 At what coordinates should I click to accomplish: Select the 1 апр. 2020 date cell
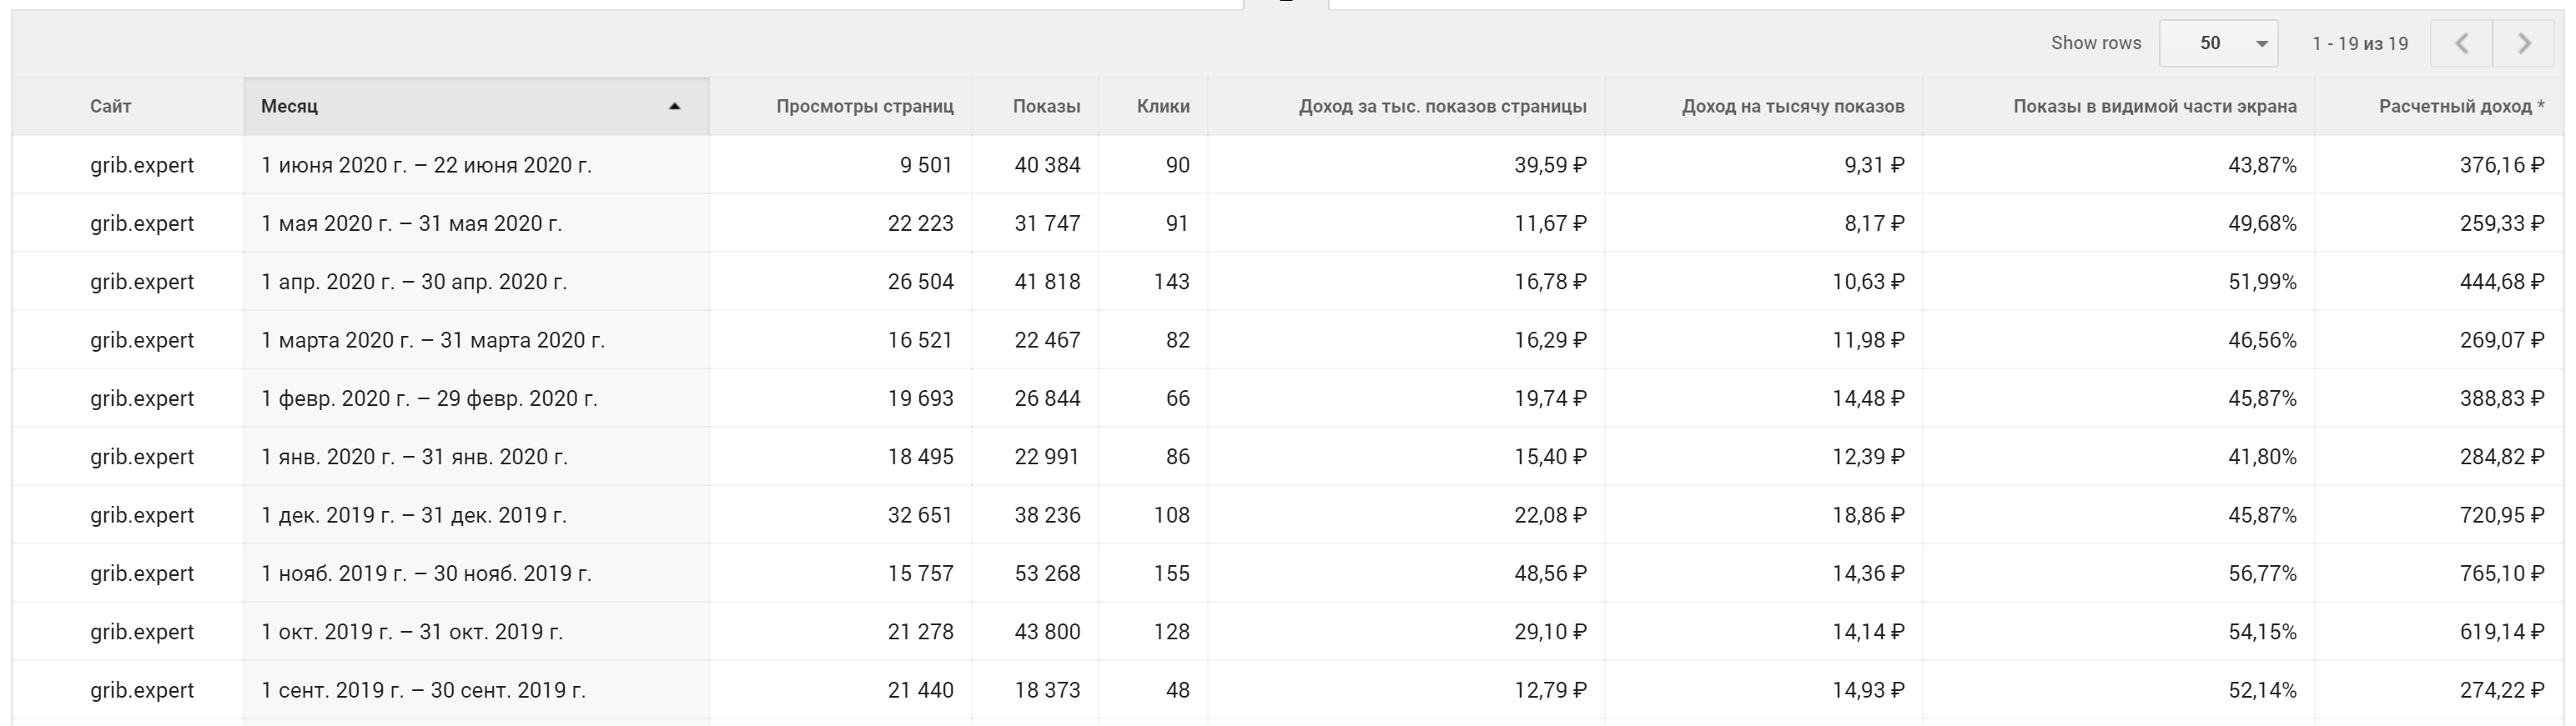coord(414,282)
